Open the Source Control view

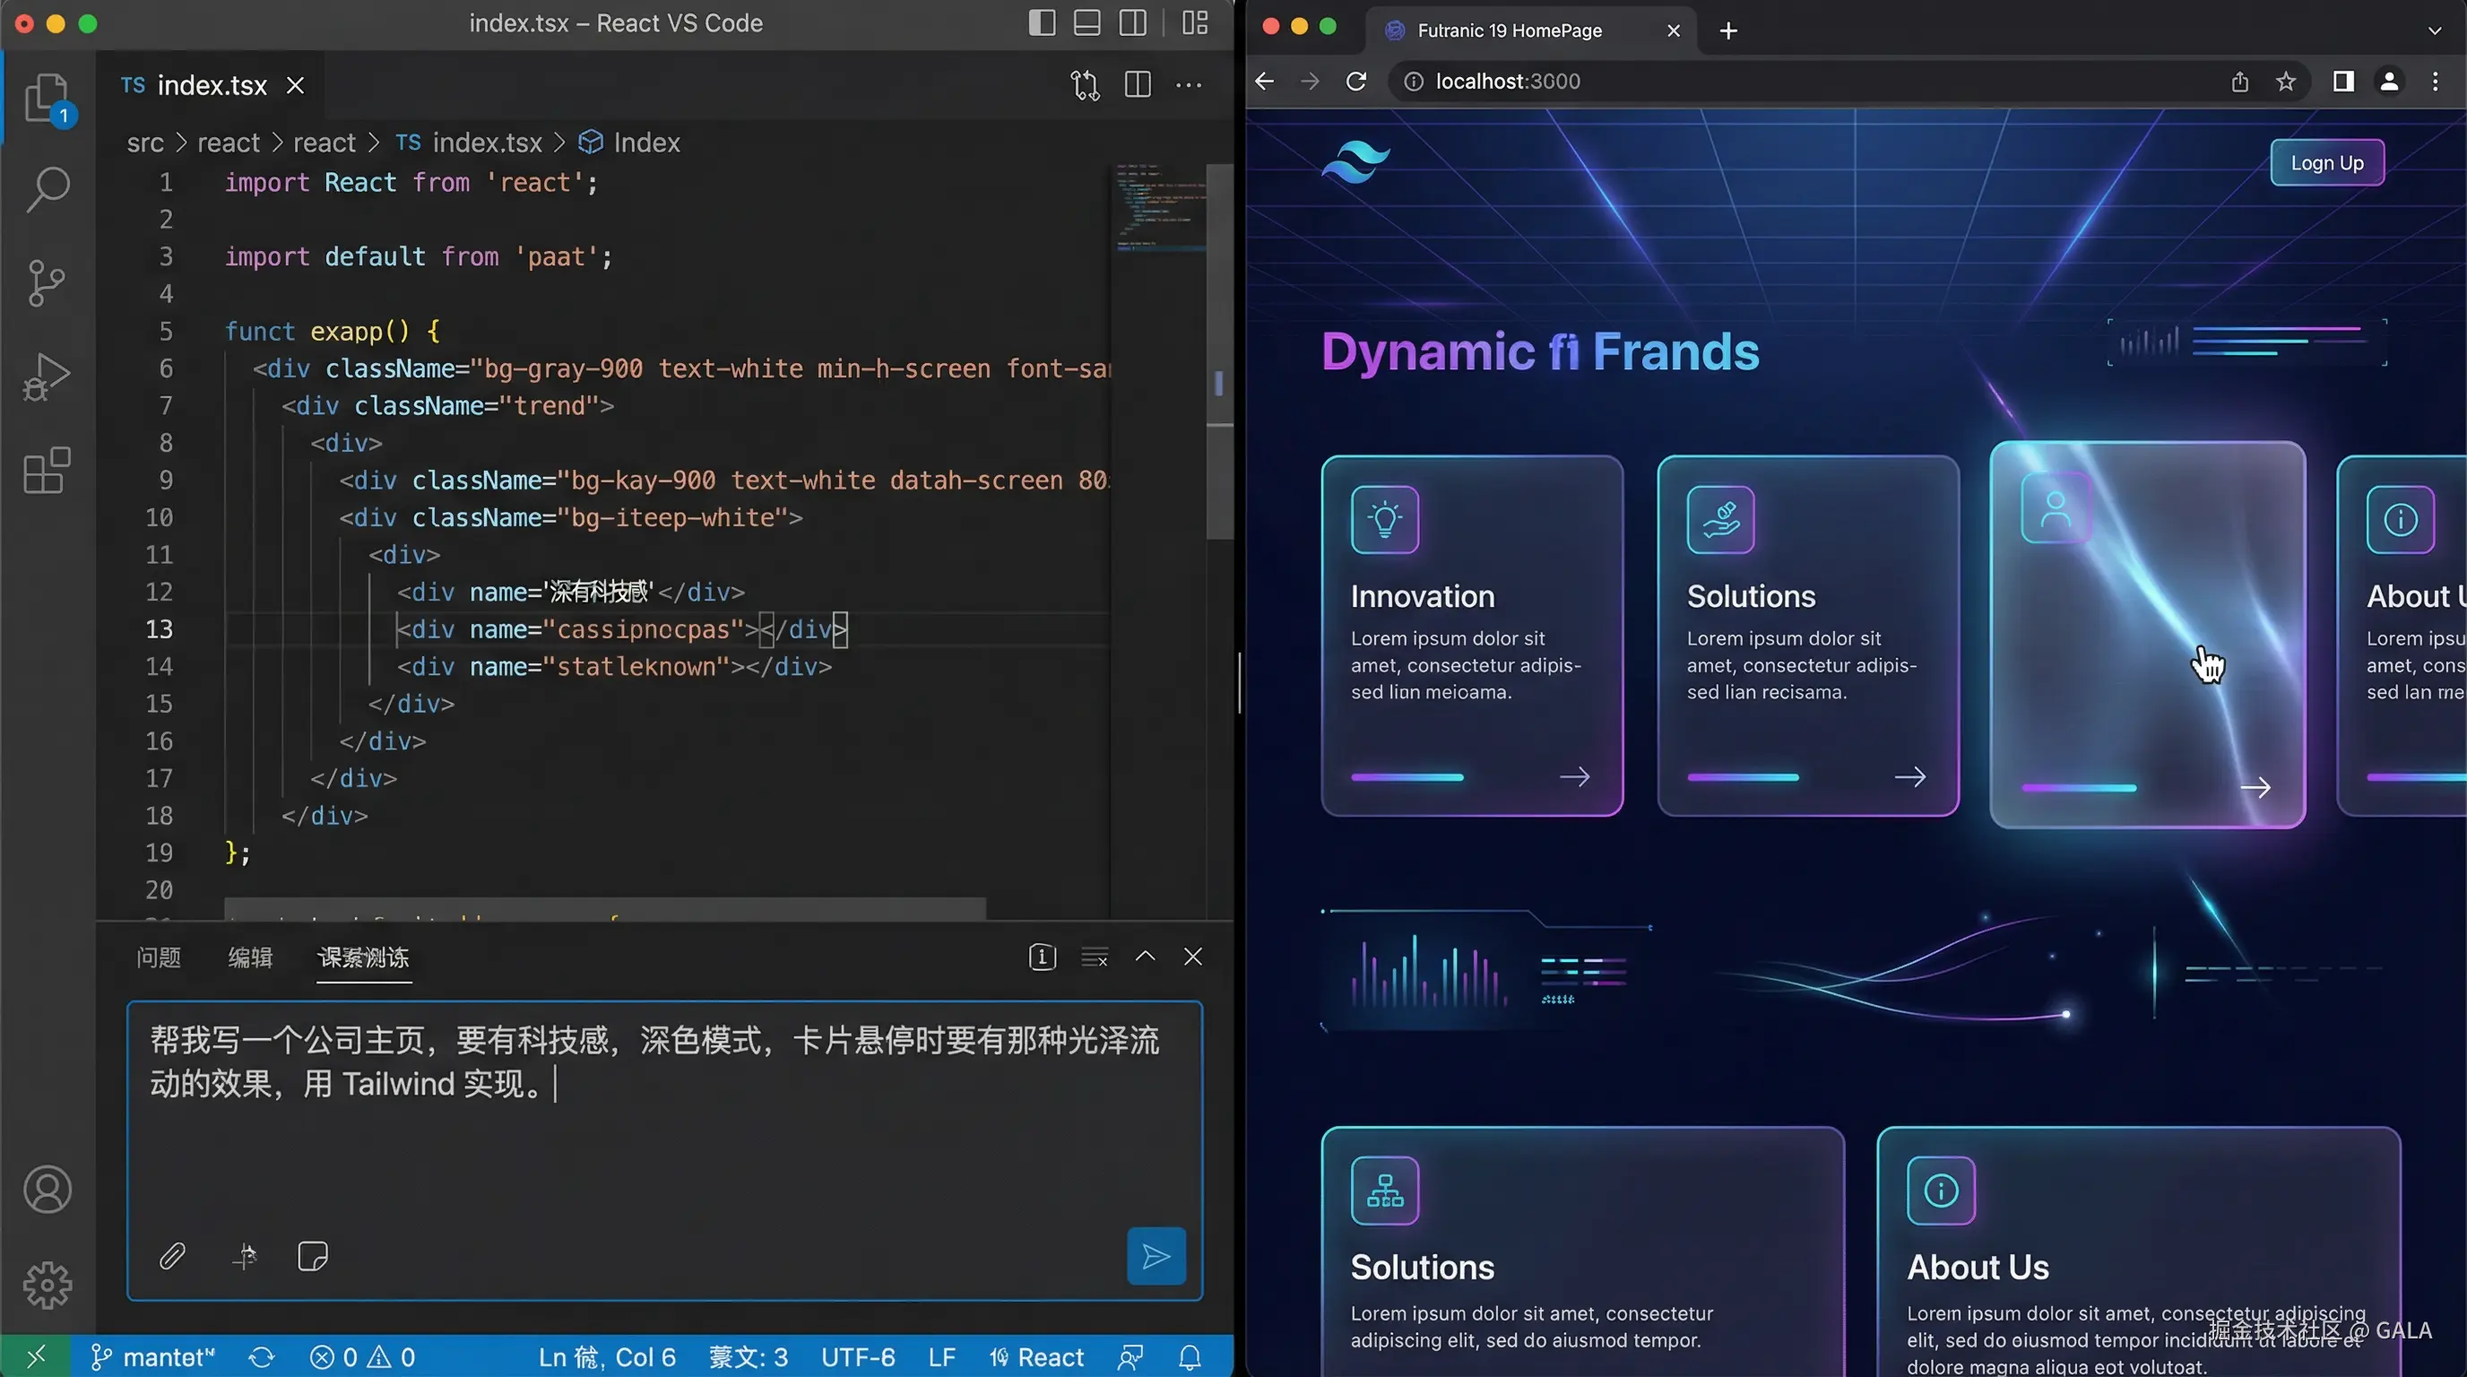coord(47,282)
